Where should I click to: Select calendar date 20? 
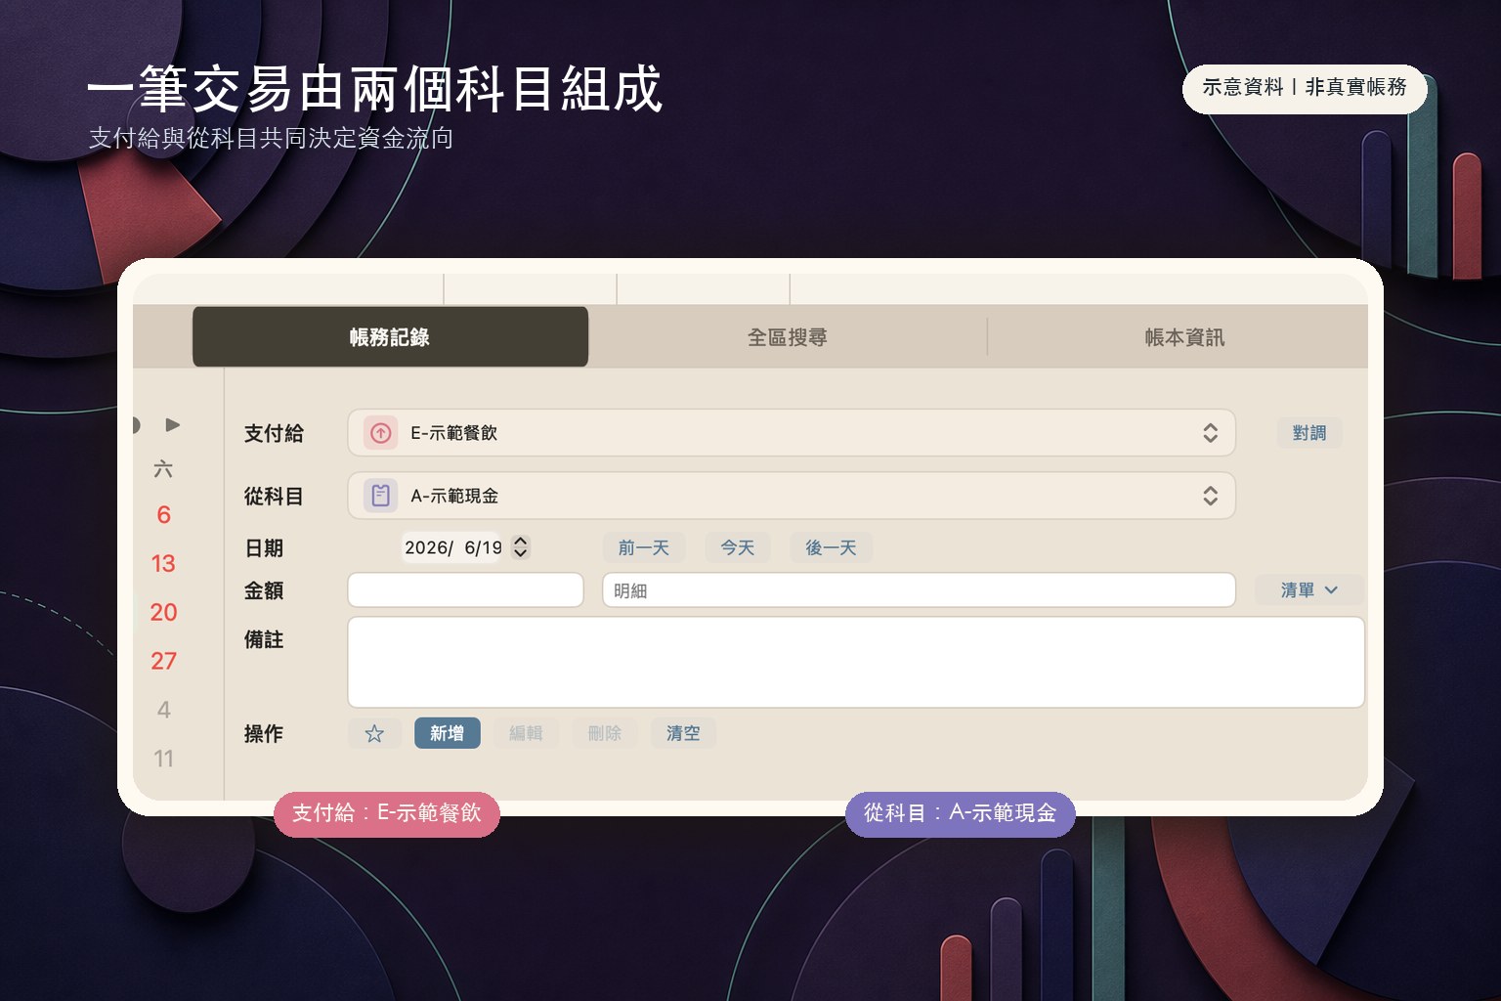coord(163,613)
